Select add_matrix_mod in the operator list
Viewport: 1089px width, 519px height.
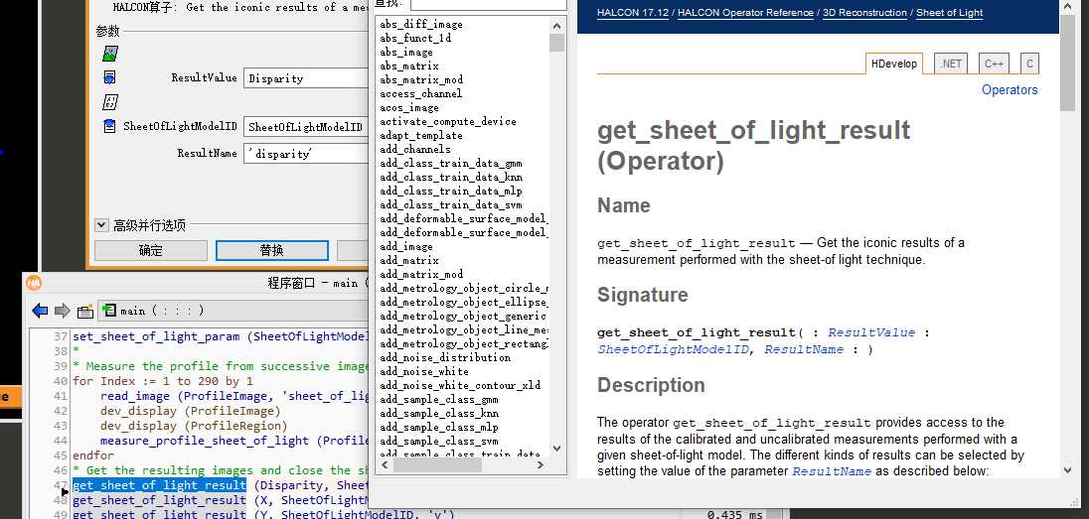pyautogui.click(x=421, y=274)
